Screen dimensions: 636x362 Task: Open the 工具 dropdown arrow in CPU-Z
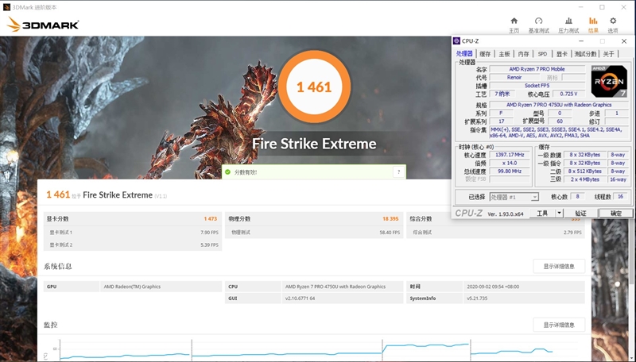coord(560,213)
